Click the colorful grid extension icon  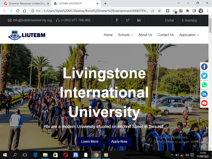click(x=181, y=11)
